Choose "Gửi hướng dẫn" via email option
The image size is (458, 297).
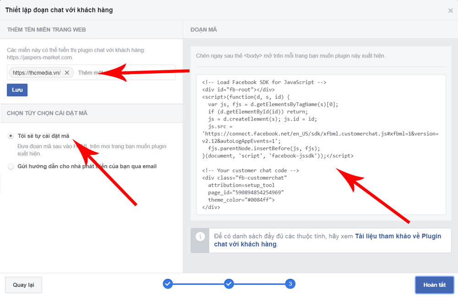tap(11, 166)
